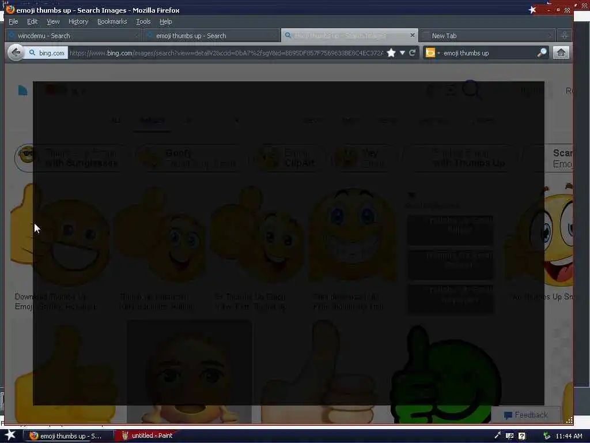This screenshot has height=443, width=590.
Task: Click the green network tray icon
Action: tap(547, 436)
